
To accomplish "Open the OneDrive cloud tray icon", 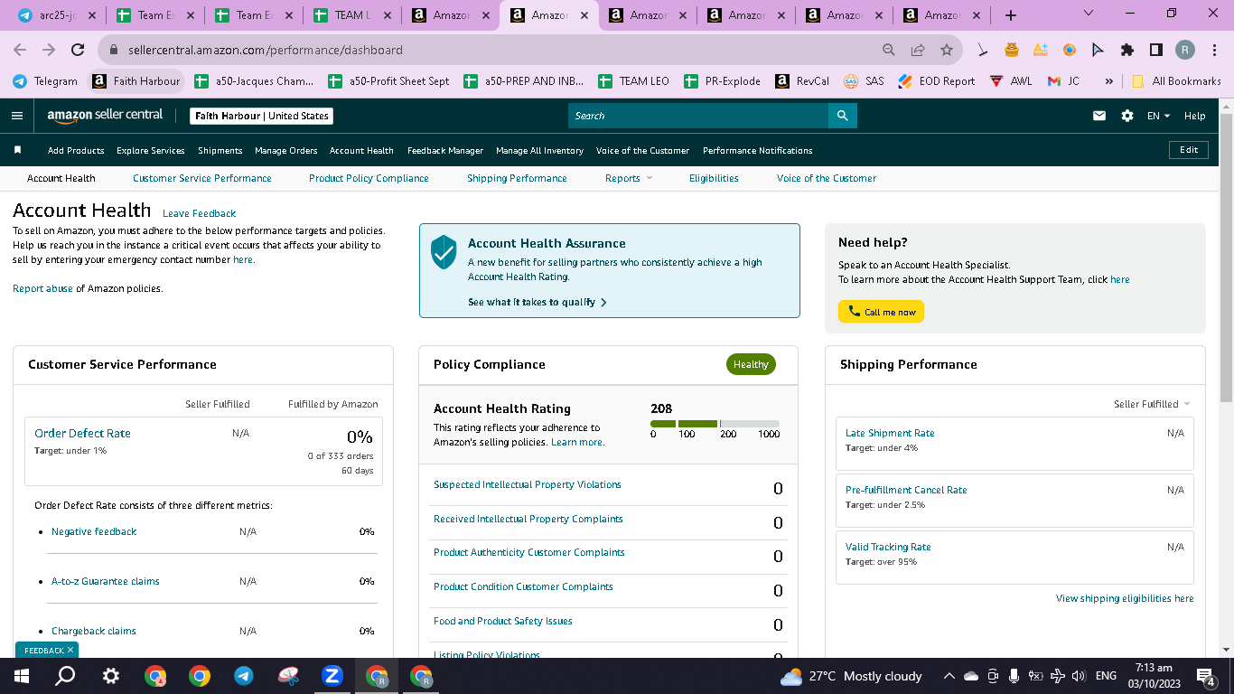I will click(971, 676).
